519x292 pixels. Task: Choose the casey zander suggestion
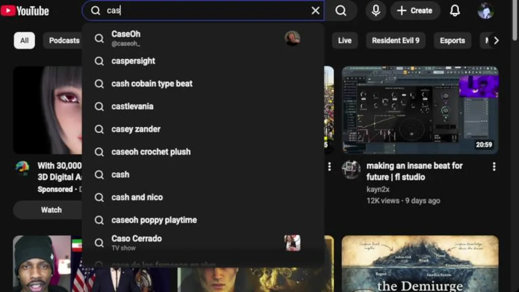point(203,129)
